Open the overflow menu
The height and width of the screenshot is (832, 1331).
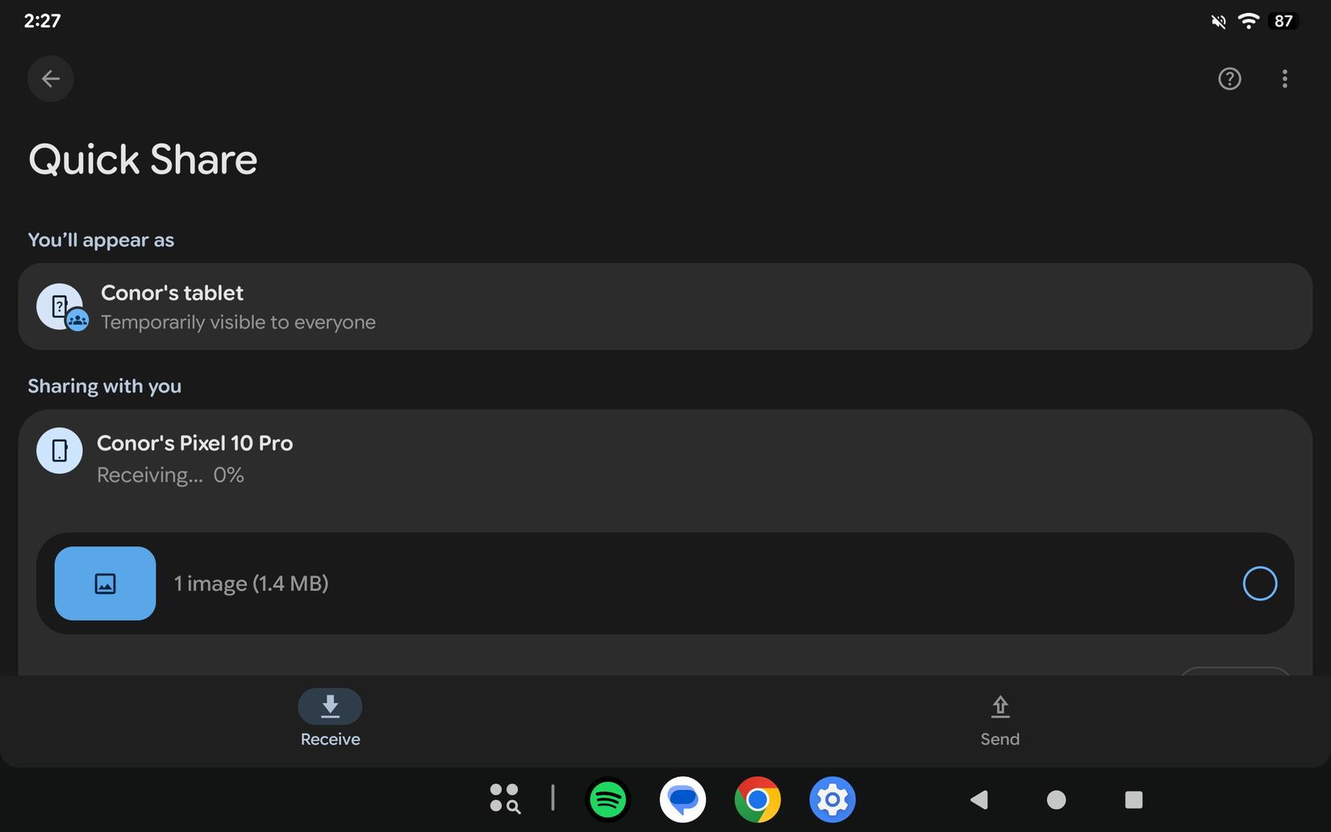coord(1285,78)
